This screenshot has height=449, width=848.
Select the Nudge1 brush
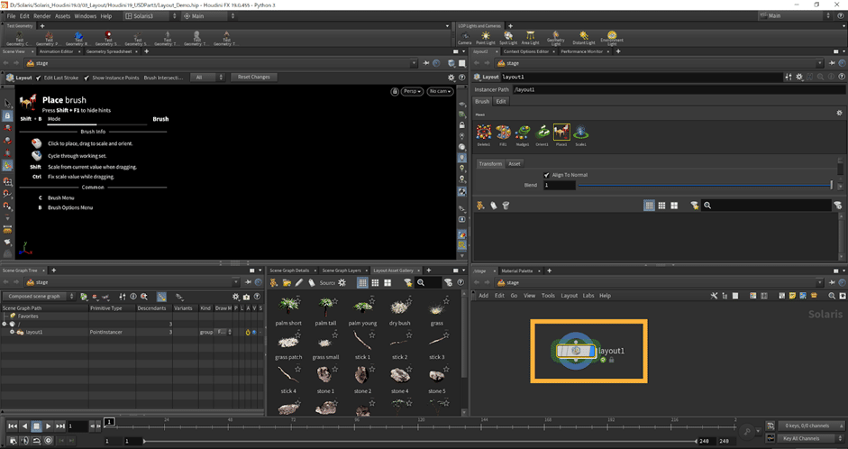tap(523, 133)
